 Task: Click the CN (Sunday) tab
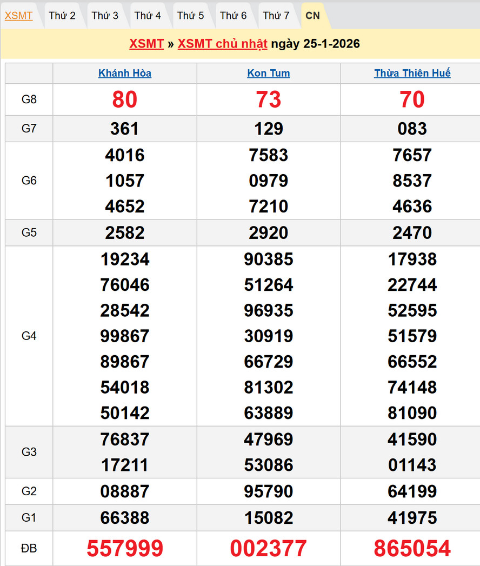tap(312, 16)
